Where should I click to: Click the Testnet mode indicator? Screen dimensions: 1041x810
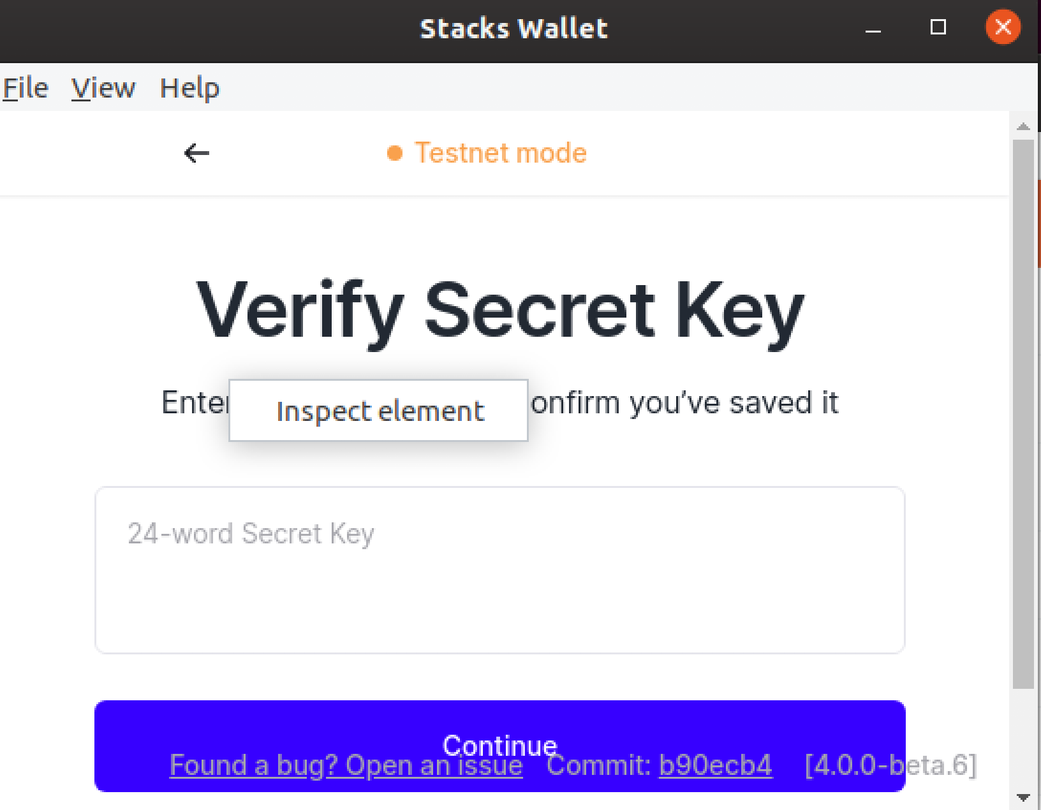coord(501,153)
